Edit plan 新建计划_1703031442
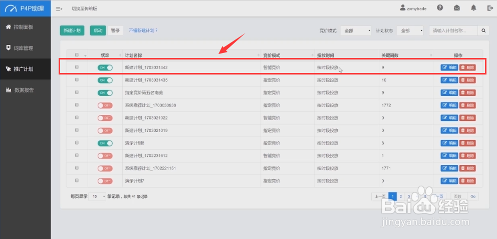Image resolution: width=497 pixels, height=239 pixels. click(x=449, y=67)
